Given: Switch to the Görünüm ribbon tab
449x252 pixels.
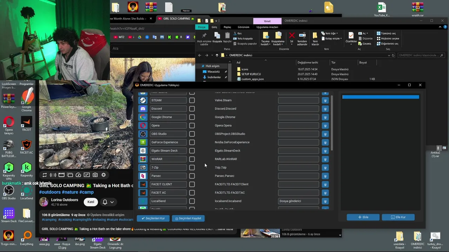Looking at the screenshot, I should [243, 27].
